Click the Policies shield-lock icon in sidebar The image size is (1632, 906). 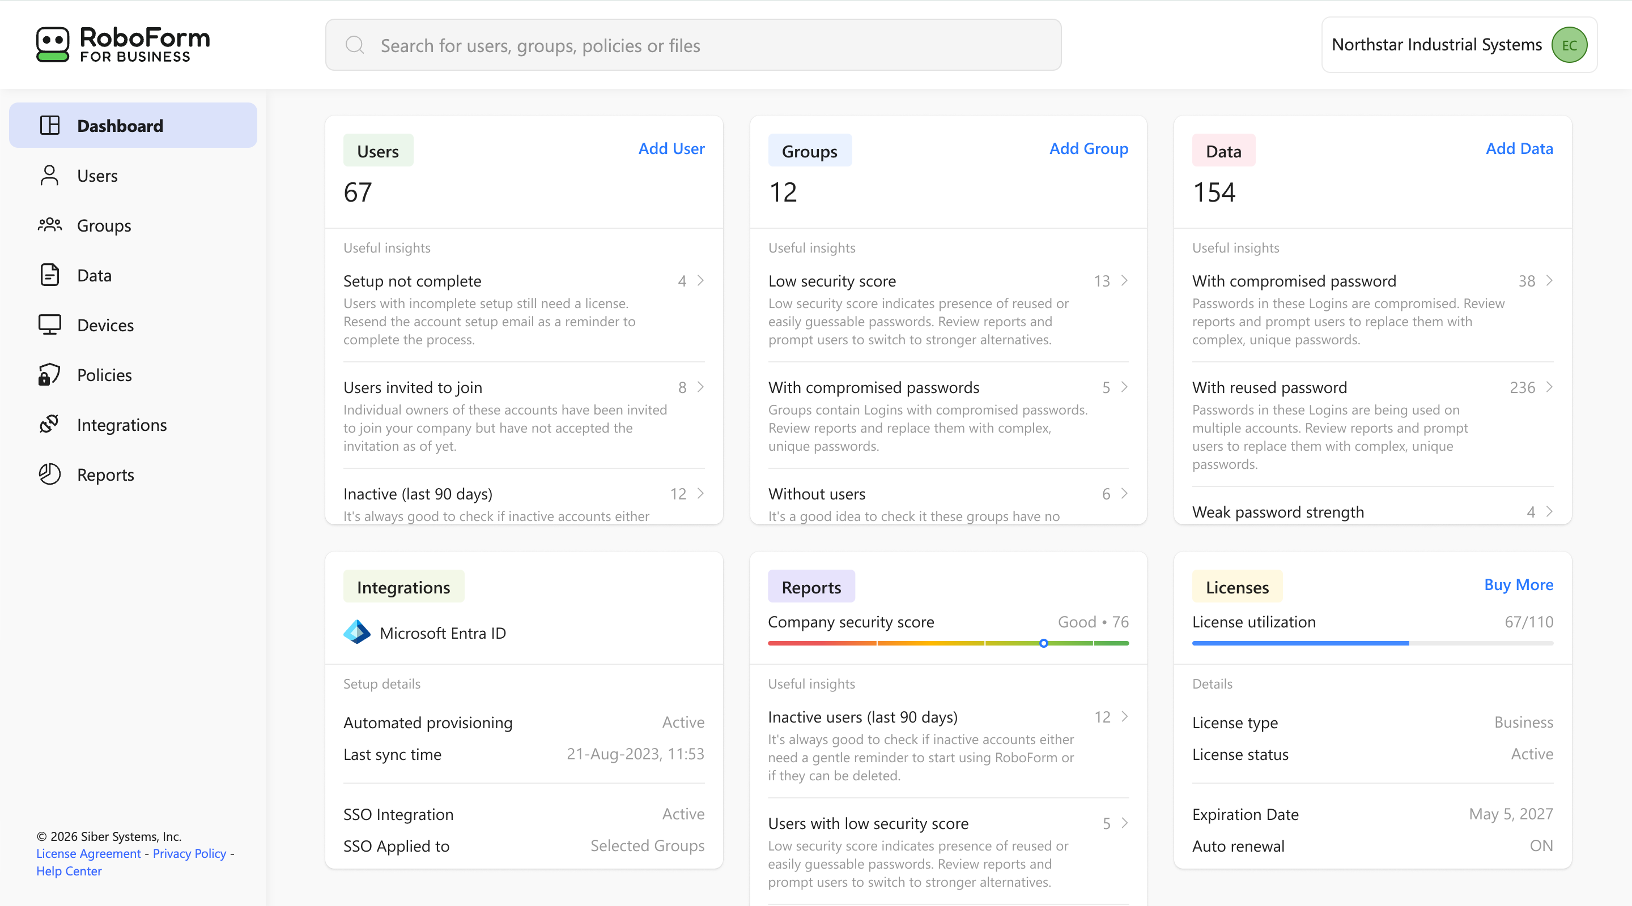click(x=49, y=374)
